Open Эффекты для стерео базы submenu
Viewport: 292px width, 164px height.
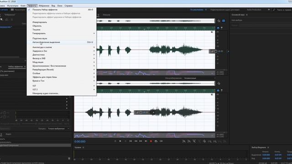(x=62, y=77)
